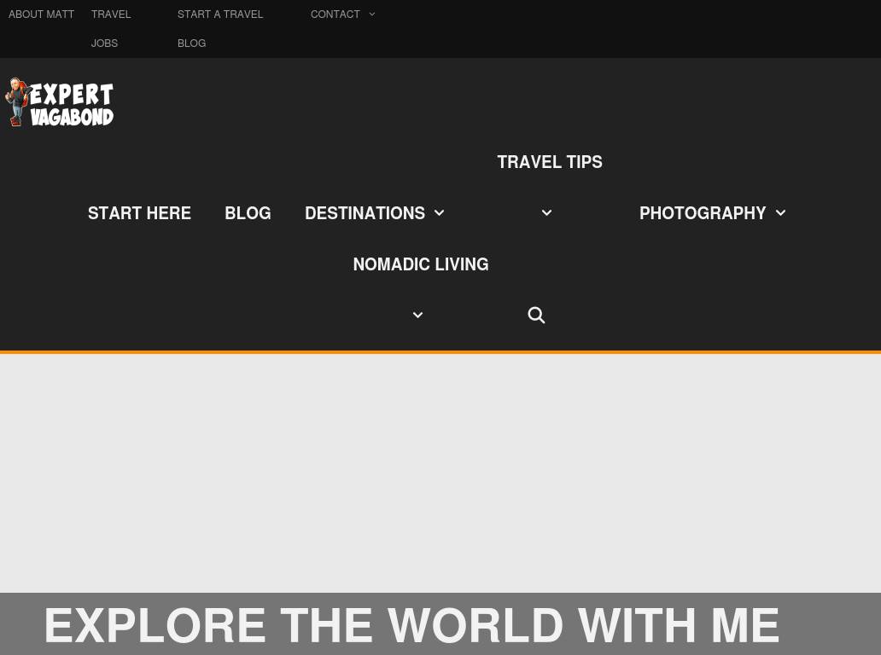Open the Start Here page
Viewport: 881px width, 655px height.
click(x=139, y=213)
